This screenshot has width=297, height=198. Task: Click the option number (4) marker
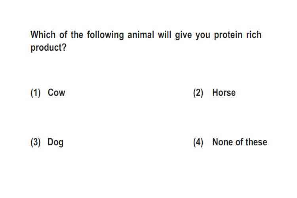pos(198,142)
